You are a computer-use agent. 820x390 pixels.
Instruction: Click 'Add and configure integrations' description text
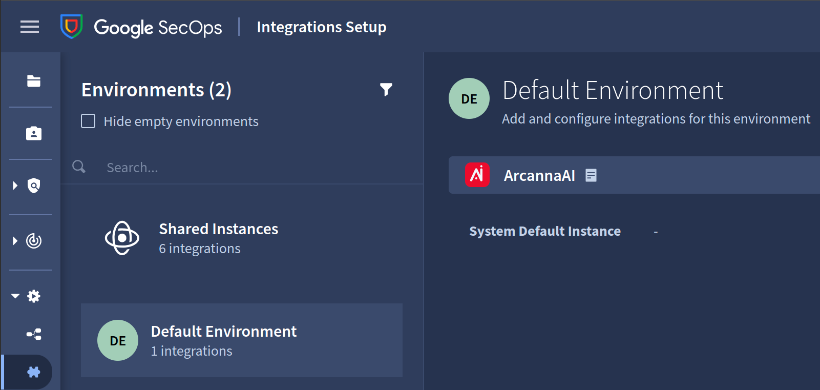point(656,119)
